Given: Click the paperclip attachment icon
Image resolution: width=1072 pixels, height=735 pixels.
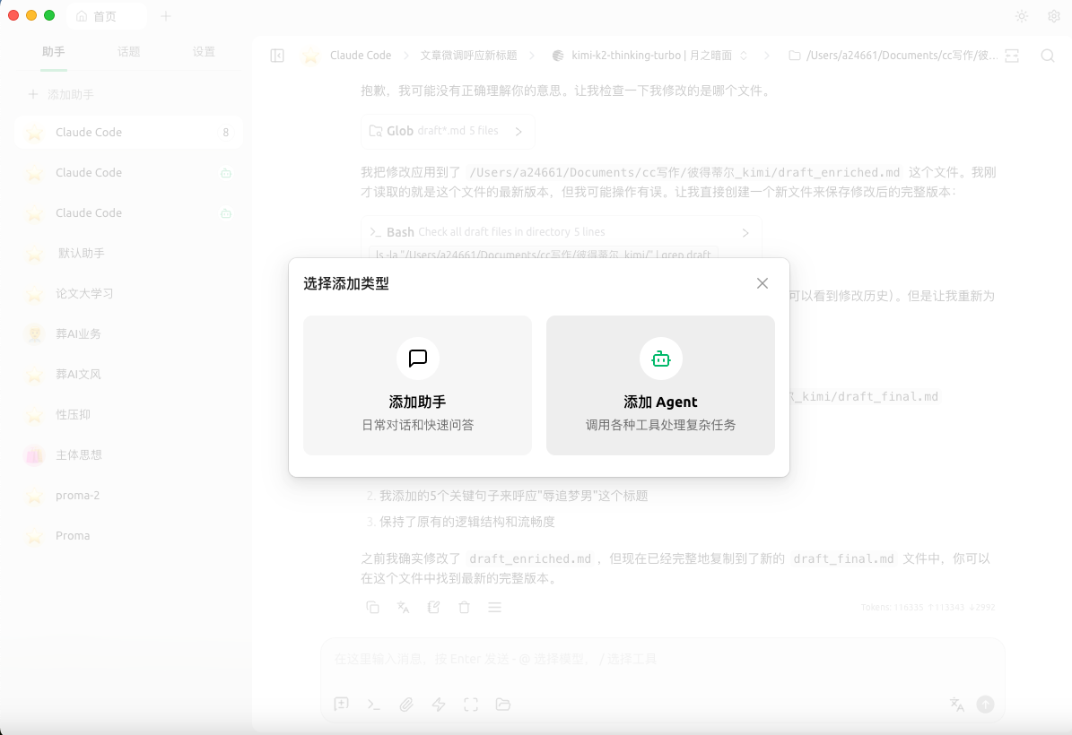Looking at the screenshot, I should (x=406, y=705).
